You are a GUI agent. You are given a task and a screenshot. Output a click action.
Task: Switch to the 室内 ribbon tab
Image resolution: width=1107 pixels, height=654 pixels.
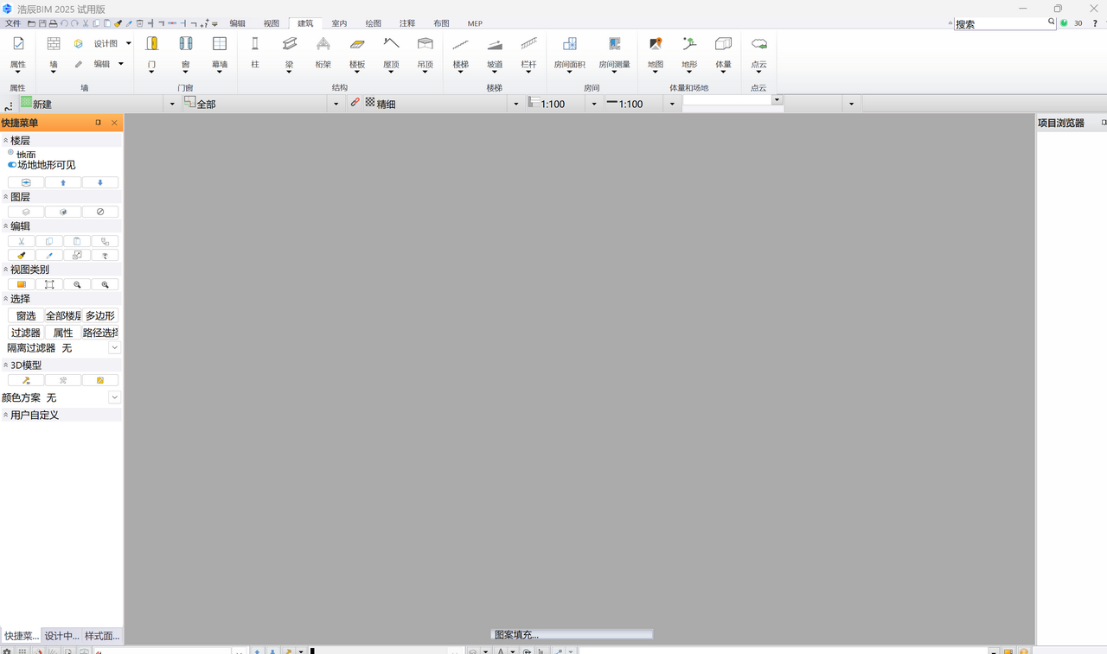pyautogui.click(x=339, y=23)
